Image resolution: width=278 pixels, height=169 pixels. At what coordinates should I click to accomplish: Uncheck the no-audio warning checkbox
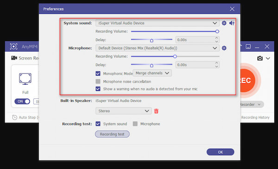[x=98, y=89]
